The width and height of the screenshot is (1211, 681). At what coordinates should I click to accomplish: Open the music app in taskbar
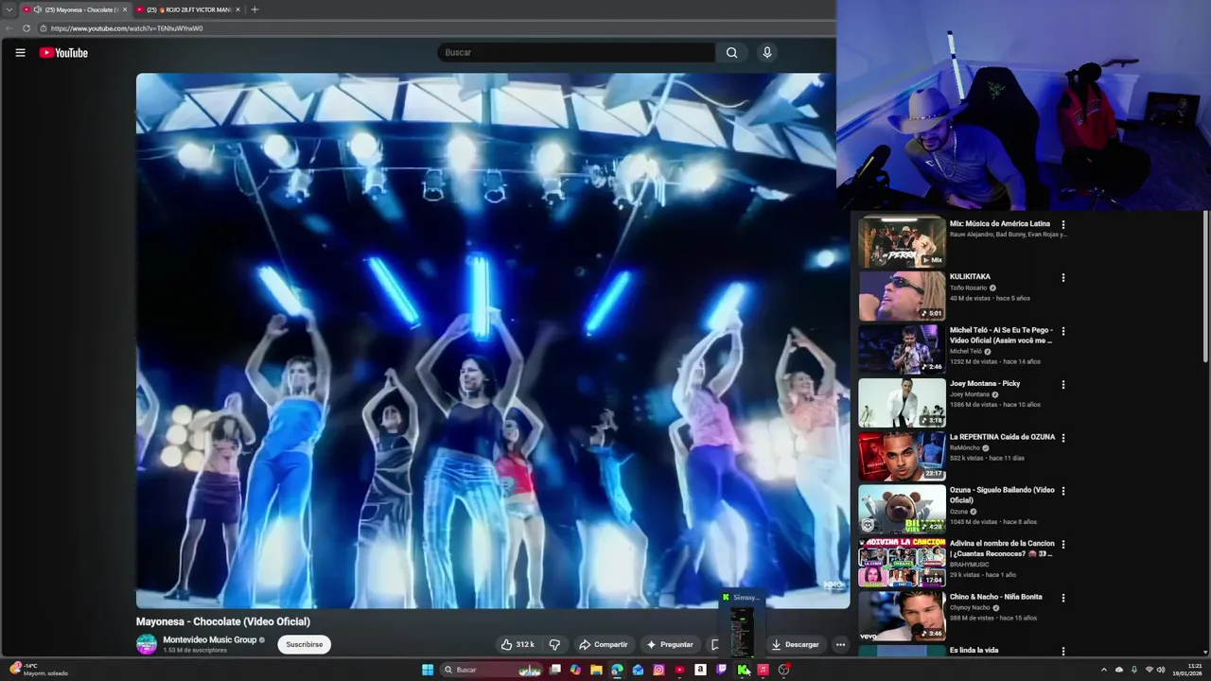[763, 670]
